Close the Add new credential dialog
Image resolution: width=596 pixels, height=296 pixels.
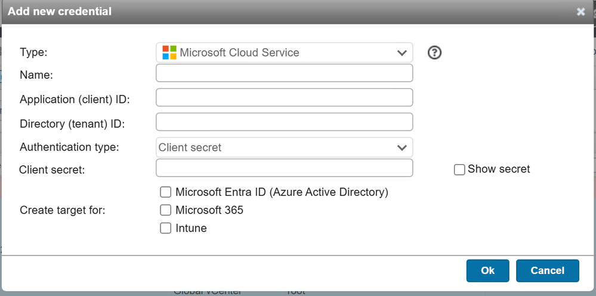point(580,11)
